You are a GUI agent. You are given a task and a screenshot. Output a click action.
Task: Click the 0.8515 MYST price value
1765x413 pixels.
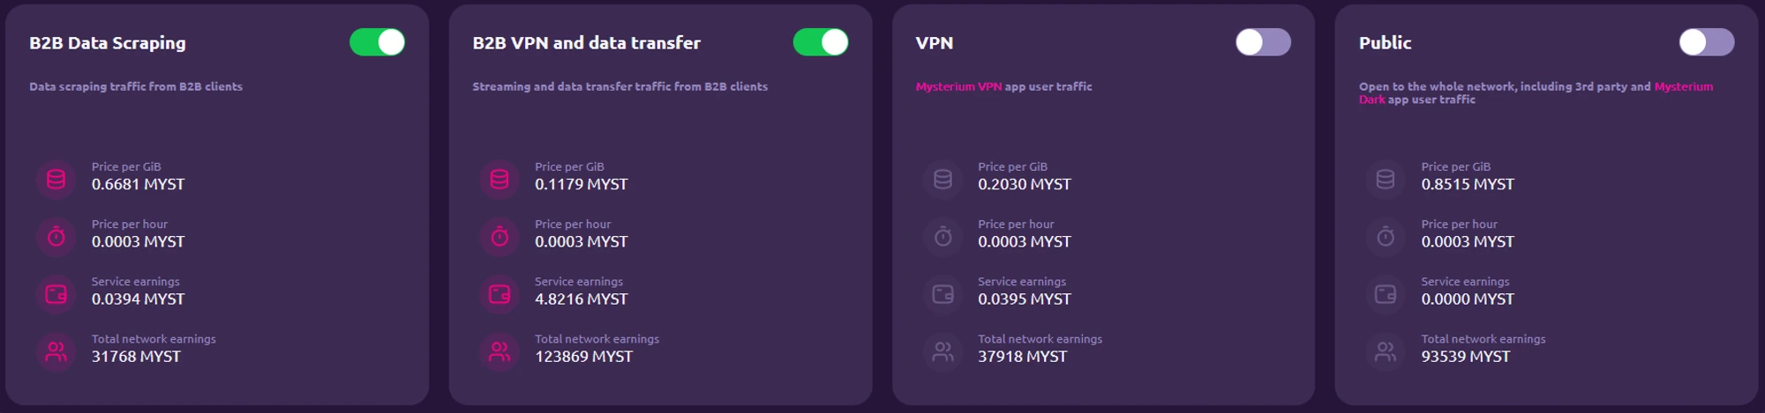pos(1467,184)
